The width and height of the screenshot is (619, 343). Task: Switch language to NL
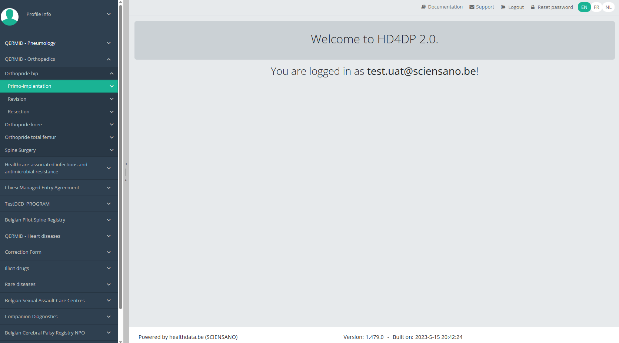(608, 7)
